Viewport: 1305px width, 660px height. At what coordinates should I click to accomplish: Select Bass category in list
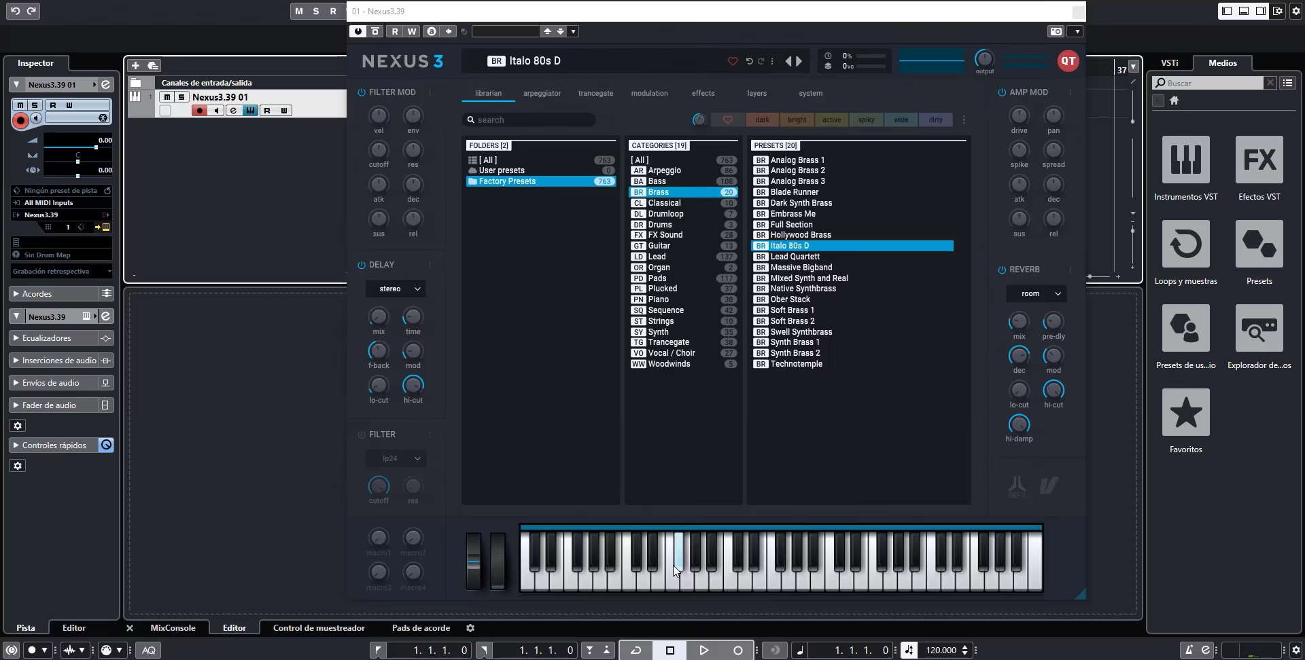click(683, 181)
